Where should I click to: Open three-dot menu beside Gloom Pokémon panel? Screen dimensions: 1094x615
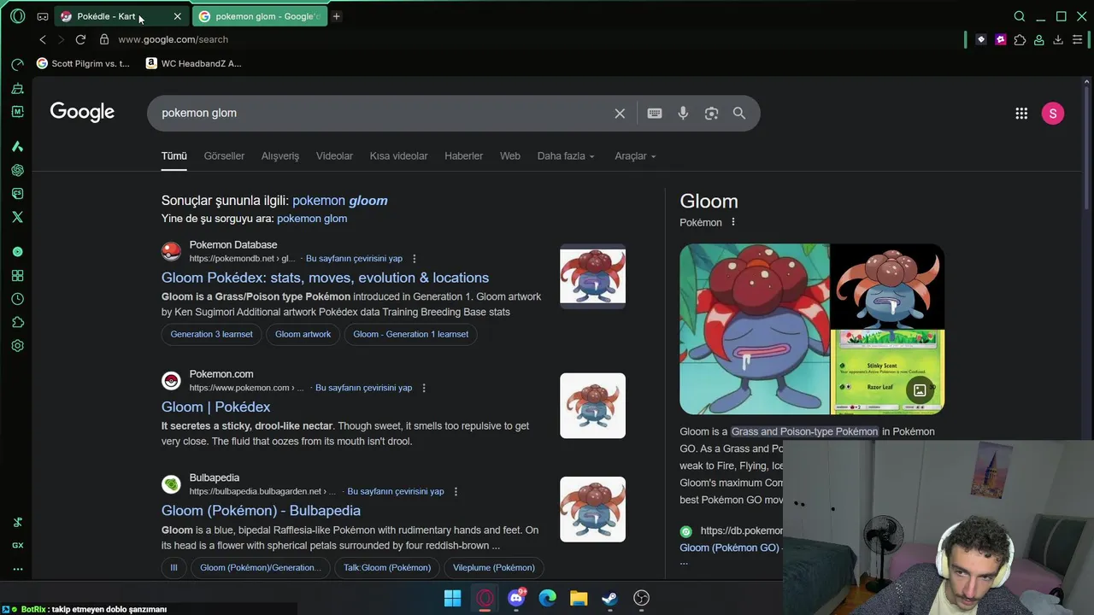(x=732, y=222)
